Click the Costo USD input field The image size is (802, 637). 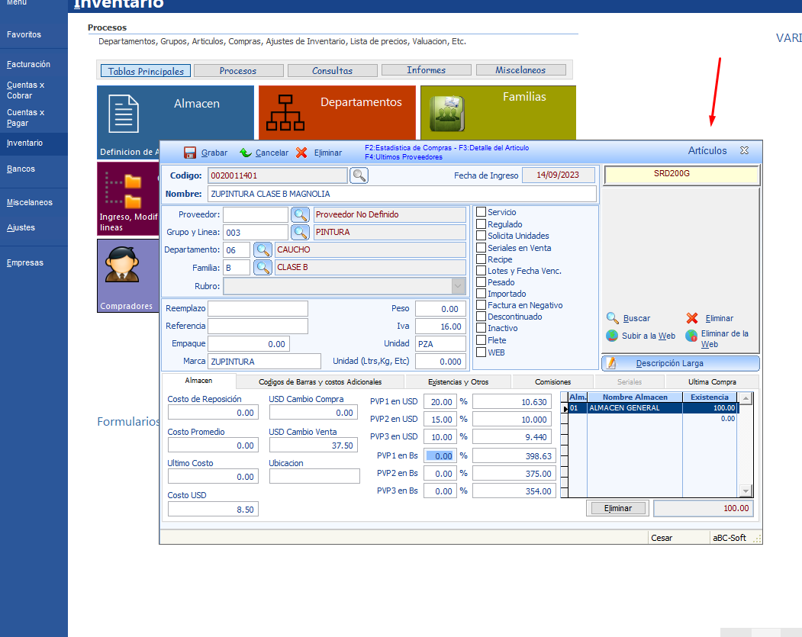pyautogui.click(x=213, y=509)
